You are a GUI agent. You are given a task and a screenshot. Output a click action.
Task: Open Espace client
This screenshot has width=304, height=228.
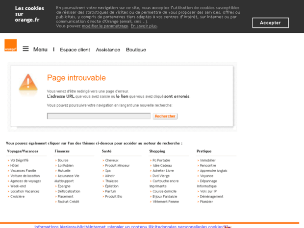(75, 50)
